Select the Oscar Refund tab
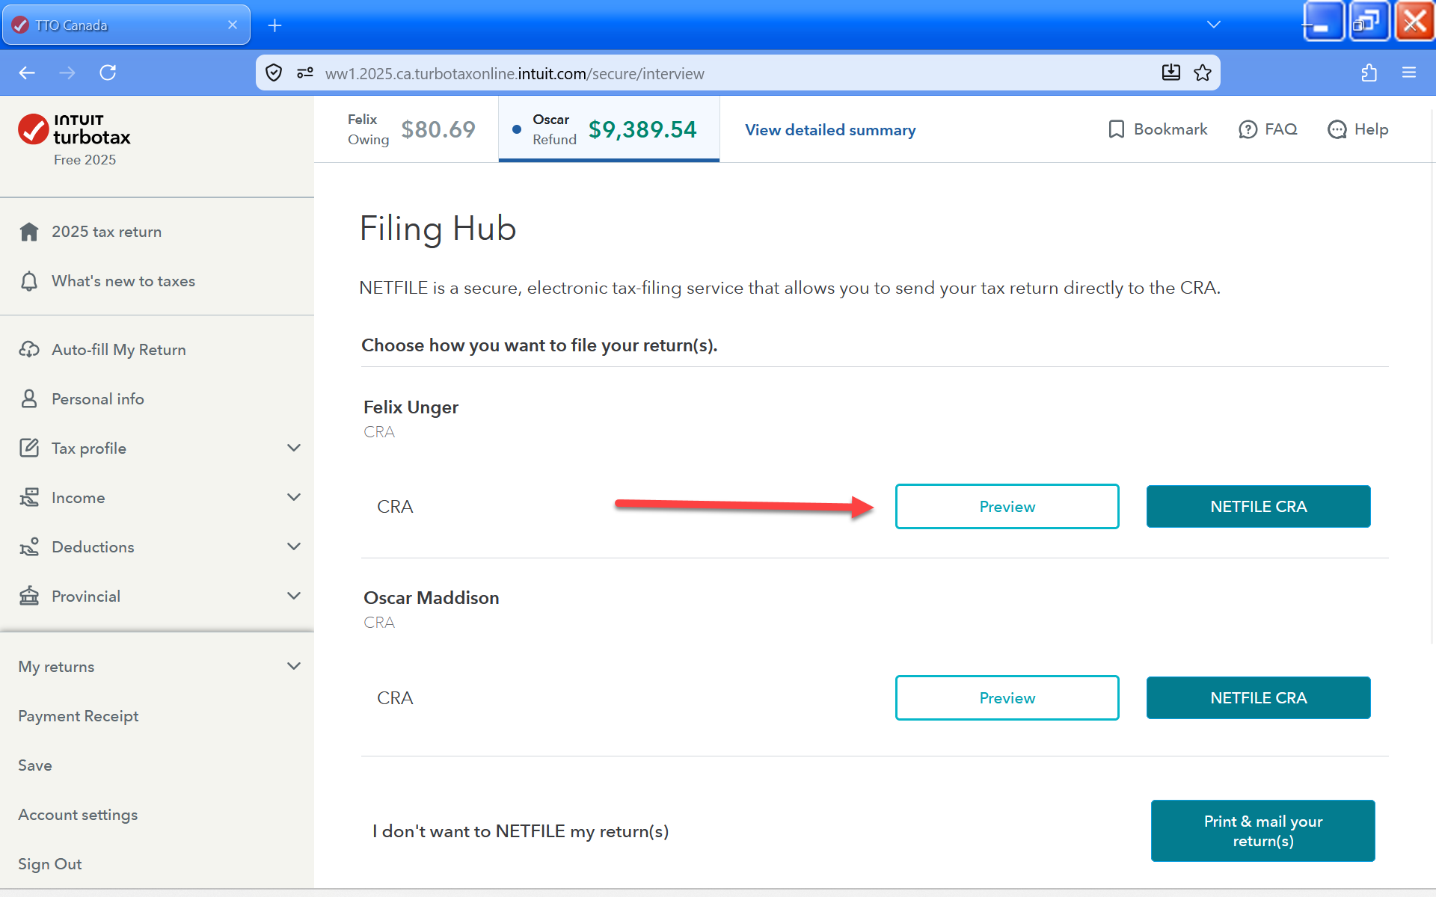Viewport: 1436px width, 897px height. [610, 129]
